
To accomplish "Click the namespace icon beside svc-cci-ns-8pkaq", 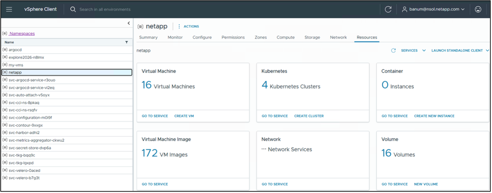I will [5, 102].
